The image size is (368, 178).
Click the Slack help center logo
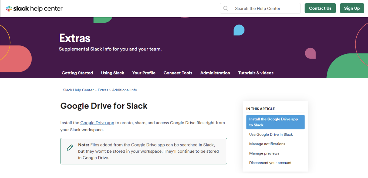34,9
